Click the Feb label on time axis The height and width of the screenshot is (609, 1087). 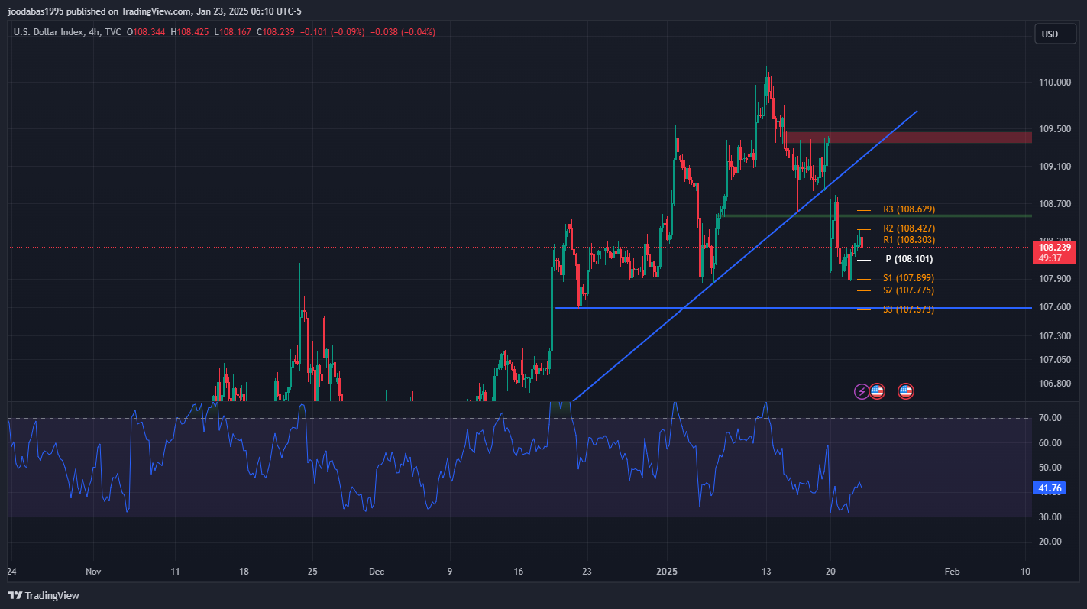click(x=951, y=571)
